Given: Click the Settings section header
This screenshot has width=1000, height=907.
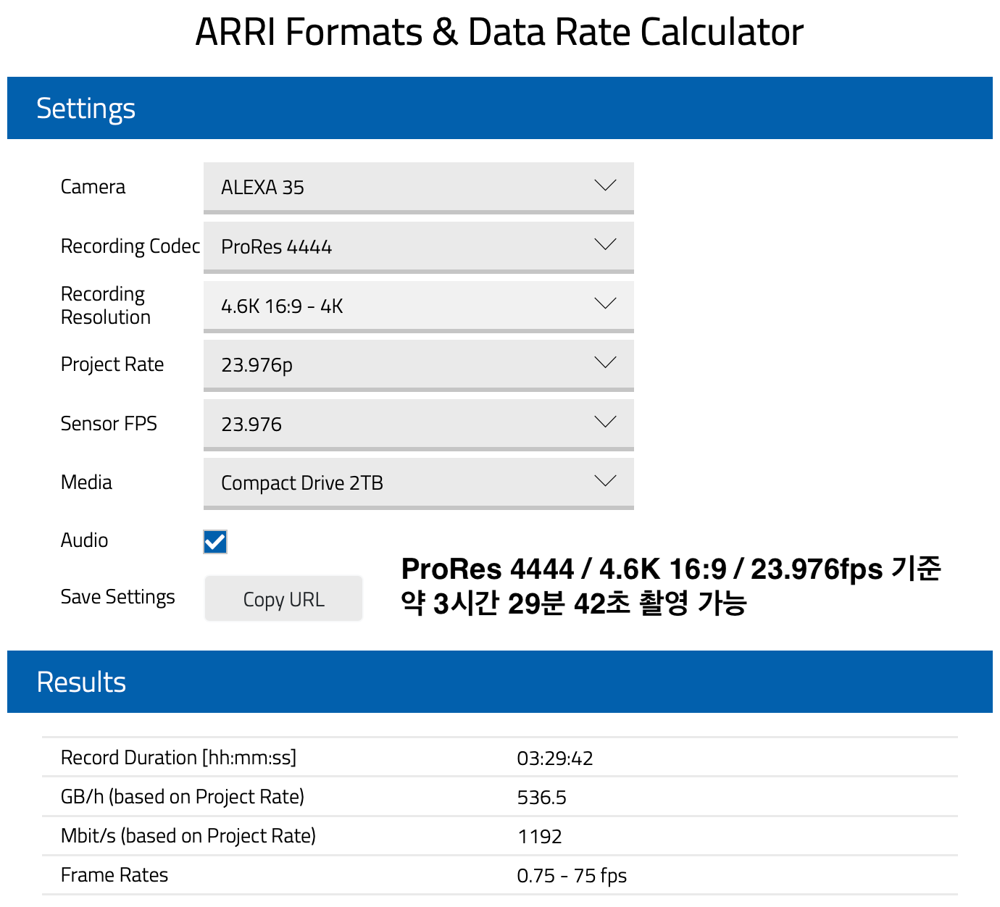Looking at the screenshot, I should click(500, 108).
